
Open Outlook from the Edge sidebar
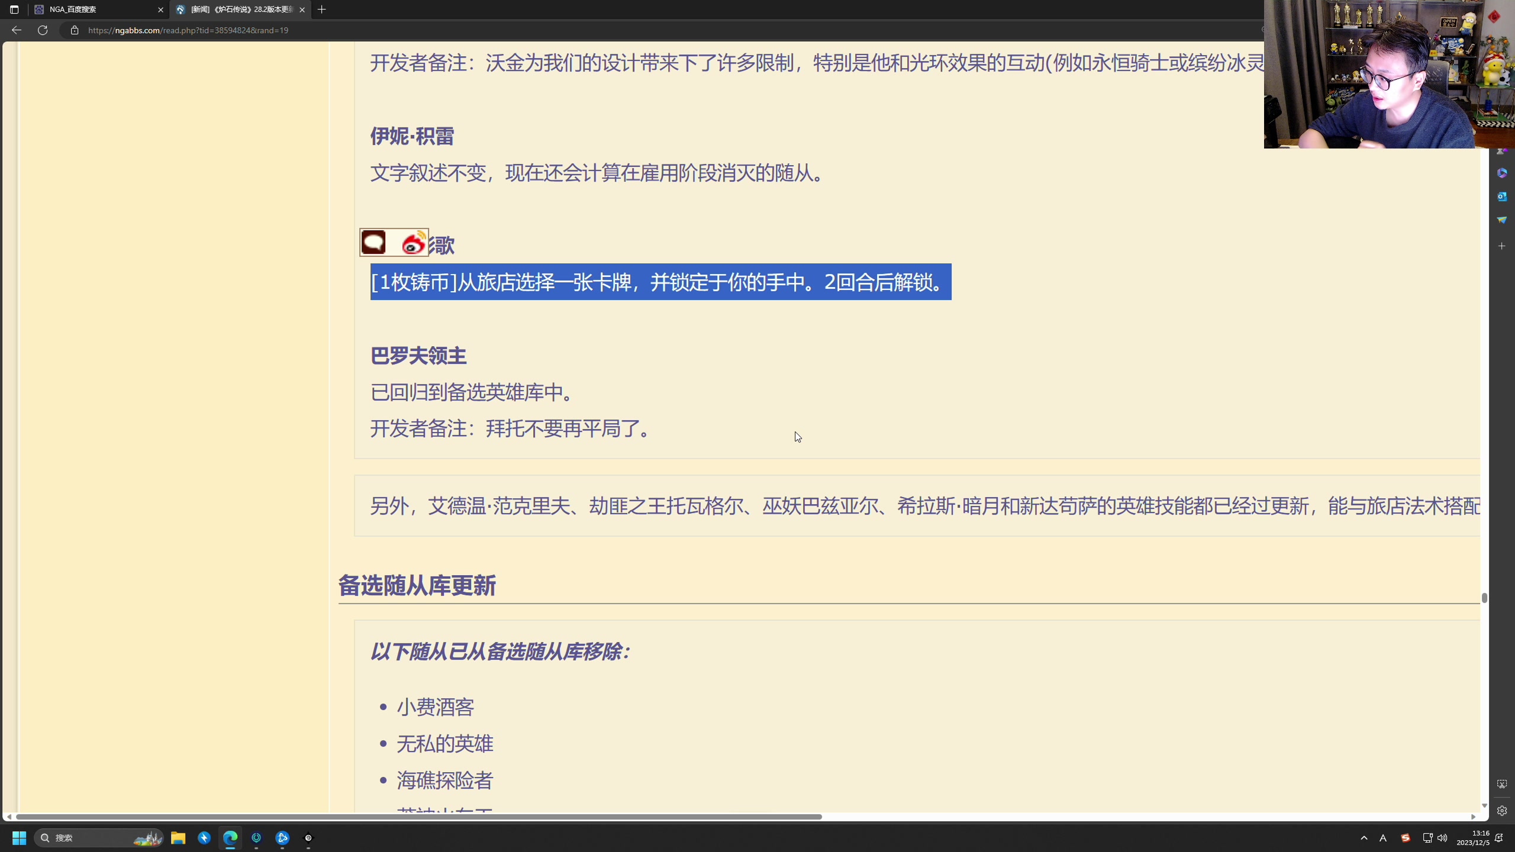(x=1502, y=196)
